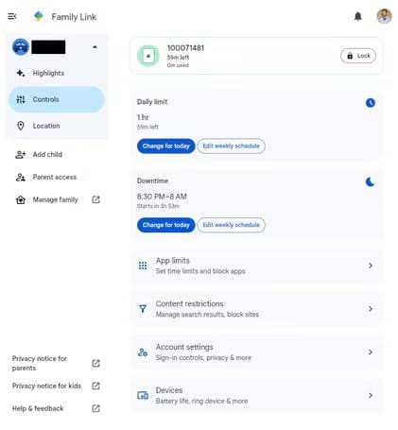Click the Parent access icon
This screenshot has width=398, height=430.
[21, 178]
